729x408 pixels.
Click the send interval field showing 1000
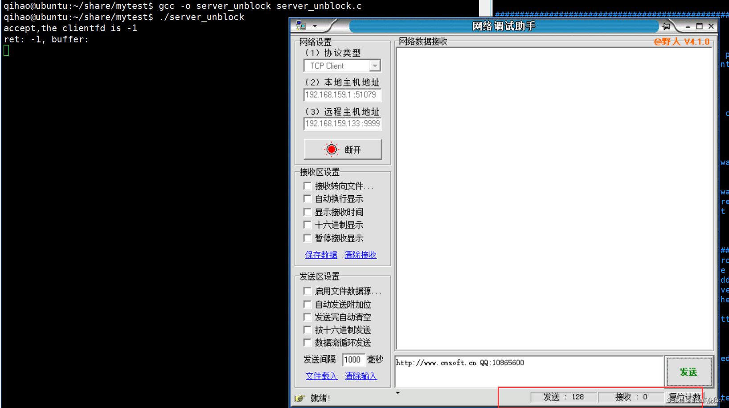pos(353,359)
